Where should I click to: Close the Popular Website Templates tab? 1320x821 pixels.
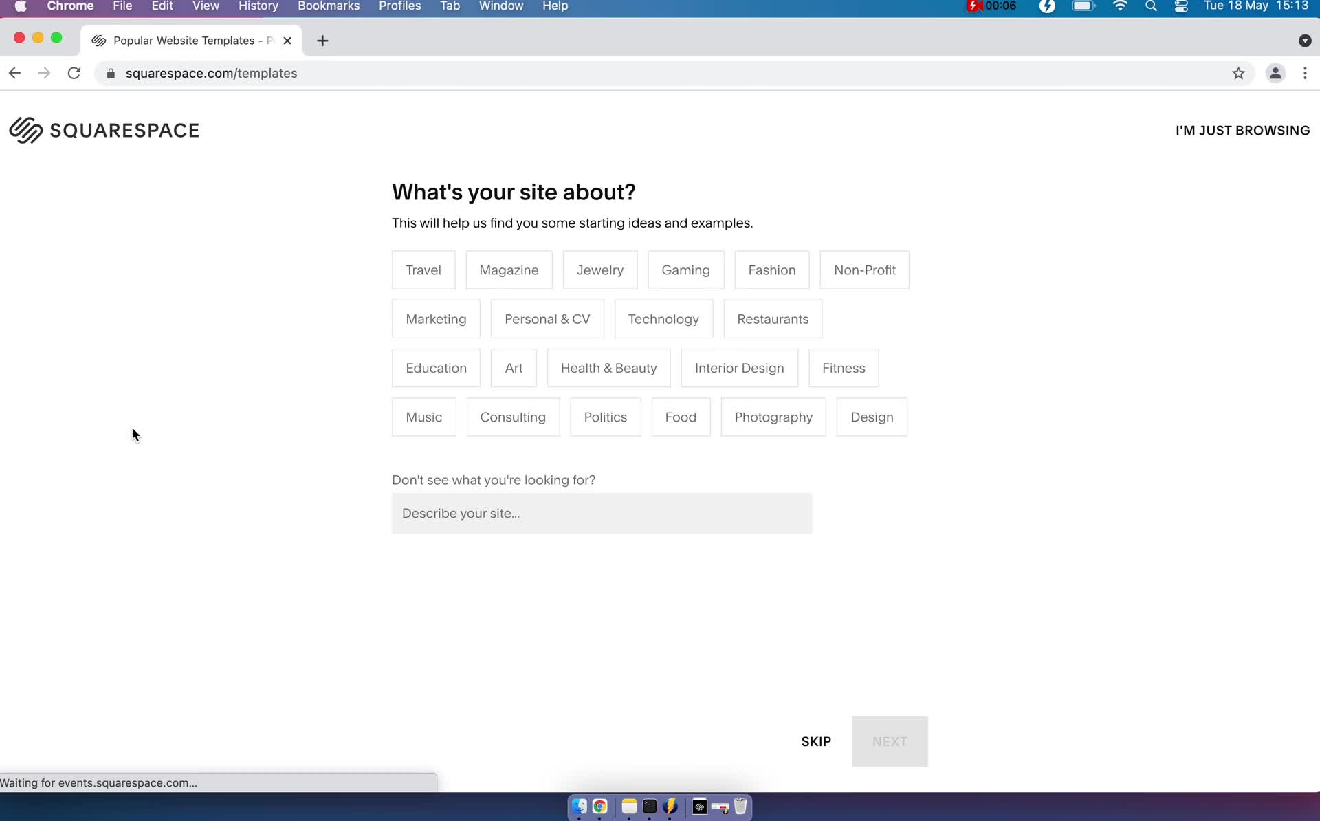click(287, 41)
